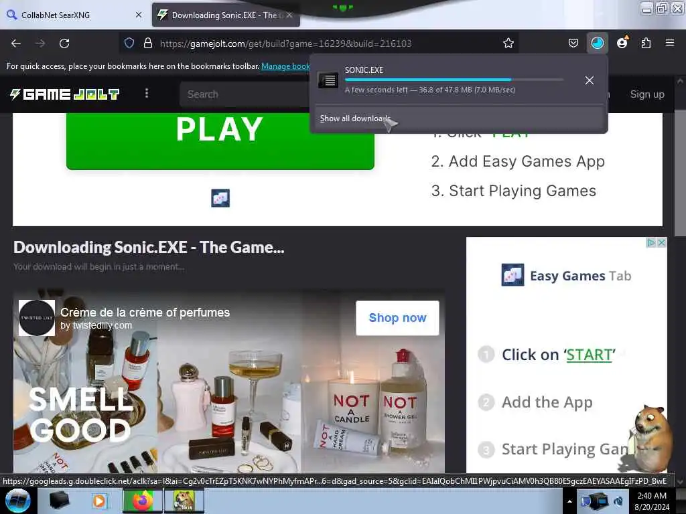
Task: Click the Sign up link
Action: (x=647, y=94)
